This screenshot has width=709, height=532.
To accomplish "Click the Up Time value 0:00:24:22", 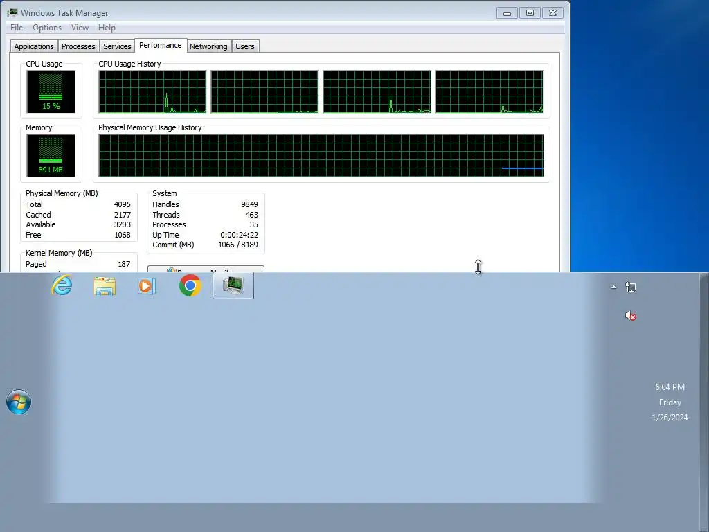I will [239, 235].
